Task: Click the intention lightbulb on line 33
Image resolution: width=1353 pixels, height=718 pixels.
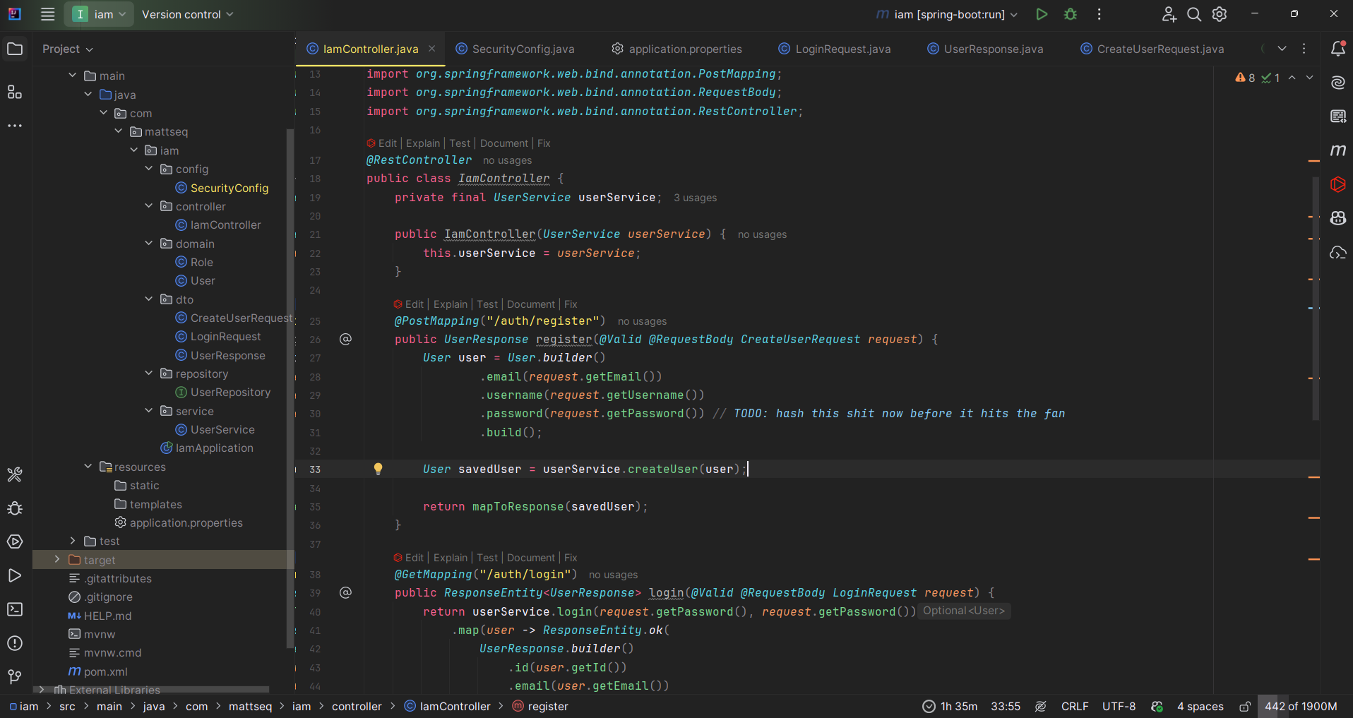Action: pos(378,469)
